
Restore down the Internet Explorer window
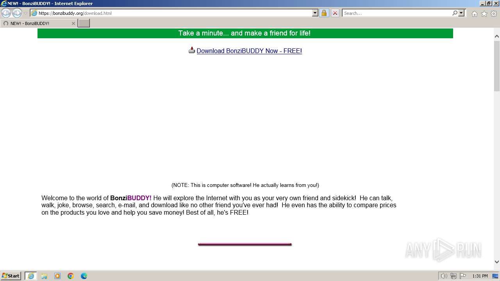coord(489,4)
